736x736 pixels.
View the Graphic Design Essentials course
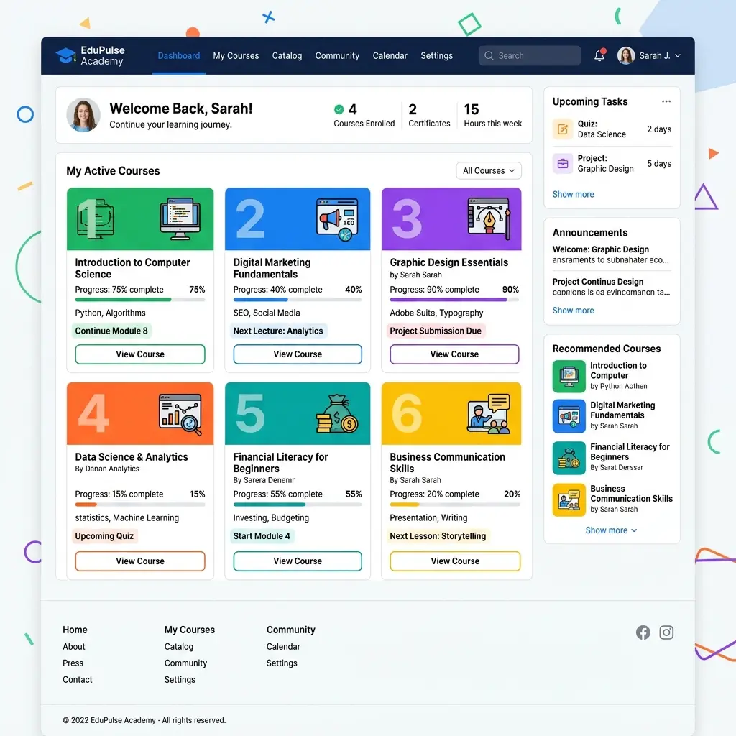coord(454,354)
